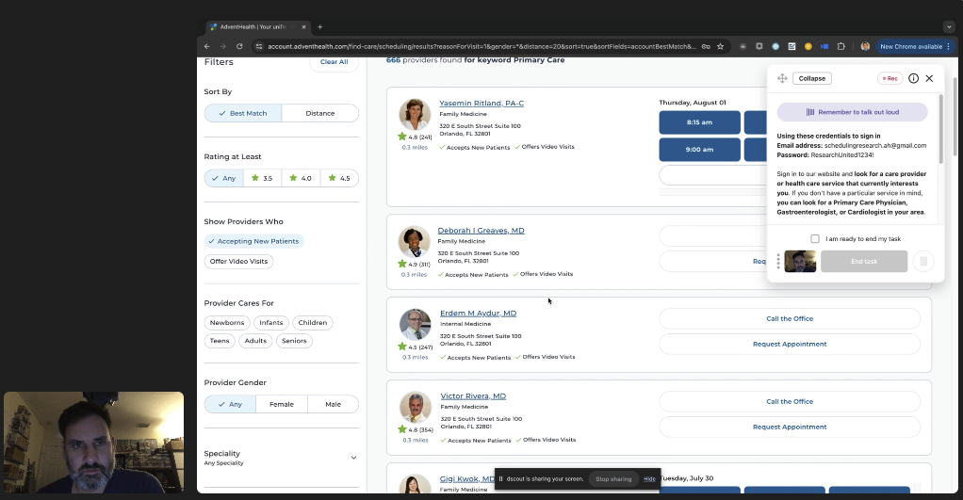Hide the screen sharing notification bar

[x=649, y=479]
